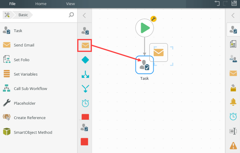The width and height of the screenshot is (240, 153).
Task: Open envelope Email tab in right panel
Action: 233,73
